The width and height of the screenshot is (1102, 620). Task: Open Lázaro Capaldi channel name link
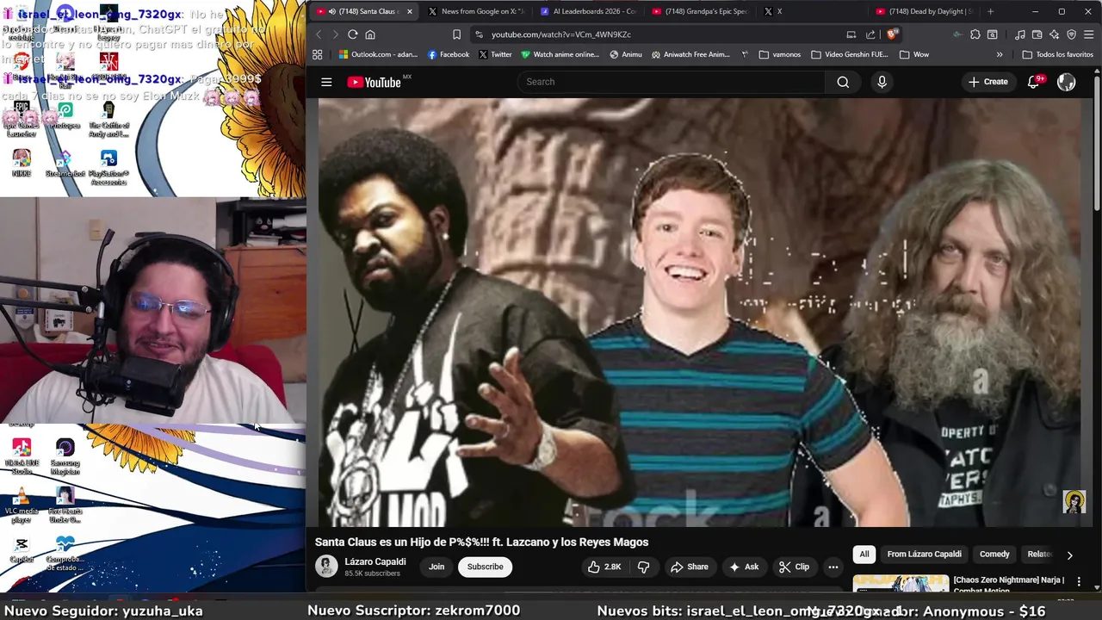tap(375, 561)
